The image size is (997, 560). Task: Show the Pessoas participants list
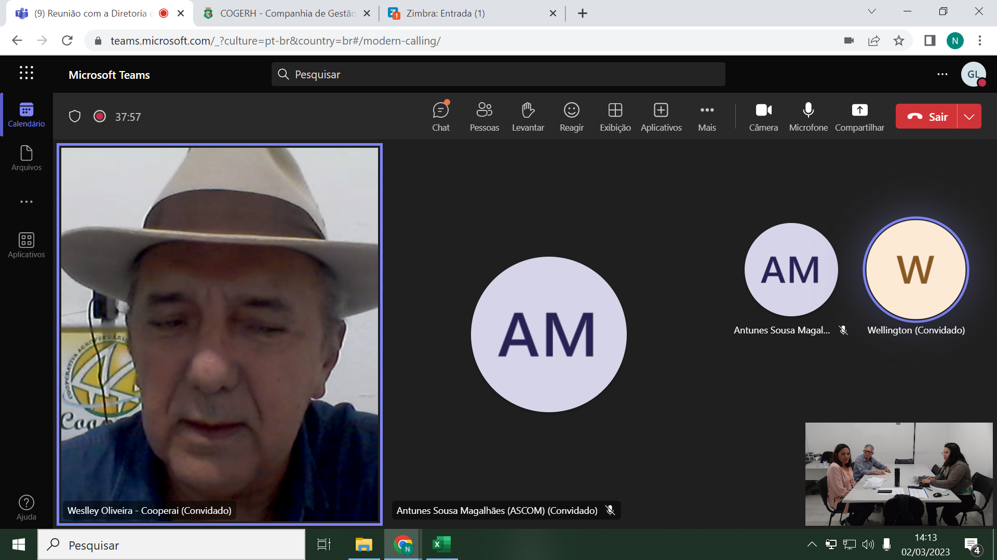pyautogui.click(x=484, y=117)
